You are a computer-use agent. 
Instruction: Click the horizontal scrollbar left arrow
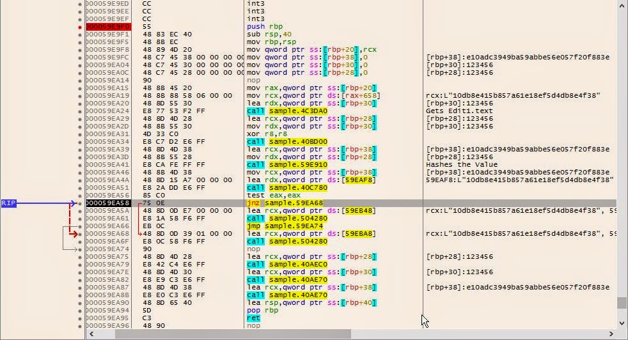pyautogui.click(x=90, y=334)
